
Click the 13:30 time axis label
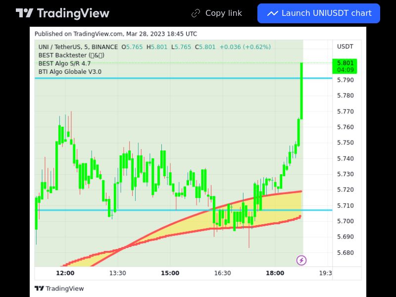pos(118,273)
